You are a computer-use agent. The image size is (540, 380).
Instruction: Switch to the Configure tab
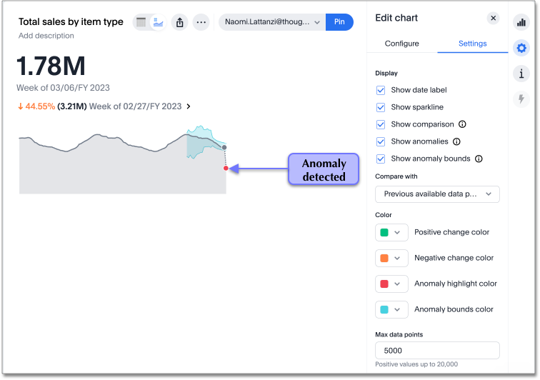click(x=401, y=44)
